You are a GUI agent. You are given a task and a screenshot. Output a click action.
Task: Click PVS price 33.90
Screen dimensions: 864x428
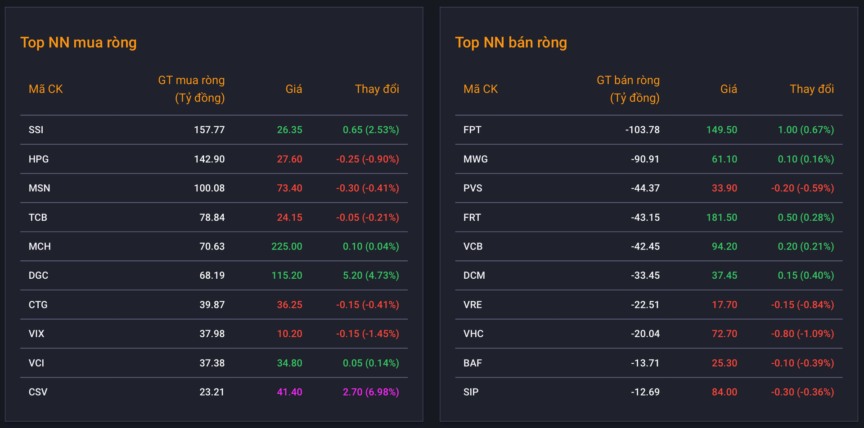coord(724,188)
